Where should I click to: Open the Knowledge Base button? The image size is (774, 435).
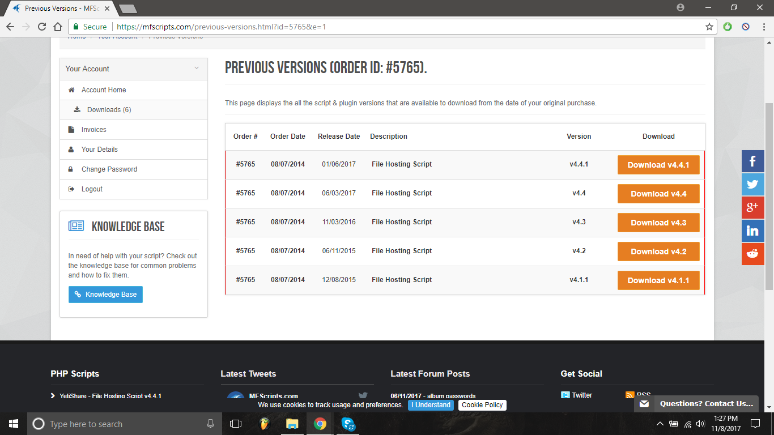coord(105,295)
